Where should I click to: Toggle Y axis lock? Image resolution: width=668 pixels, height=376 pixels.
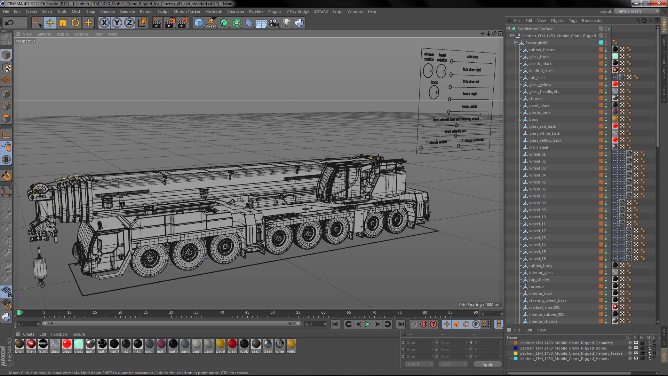point(117,23)
